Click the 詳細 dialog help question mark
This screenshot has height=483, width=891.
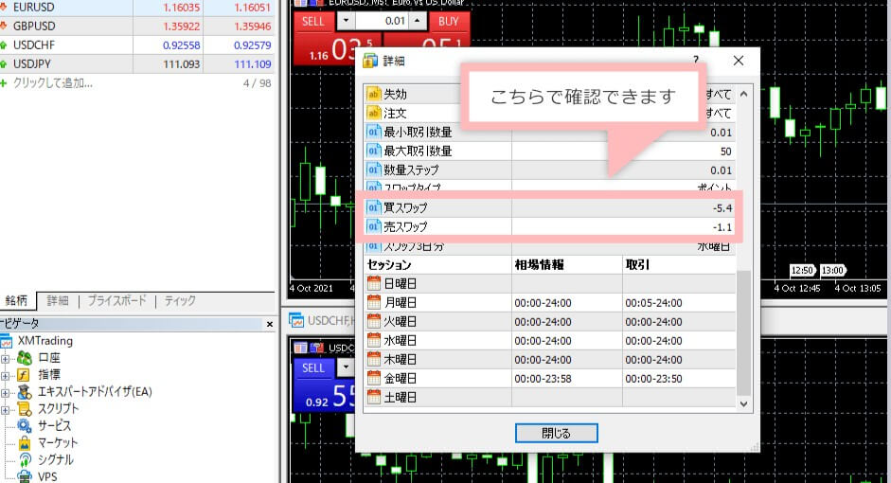pyautogui.click(x=696, y=60)
